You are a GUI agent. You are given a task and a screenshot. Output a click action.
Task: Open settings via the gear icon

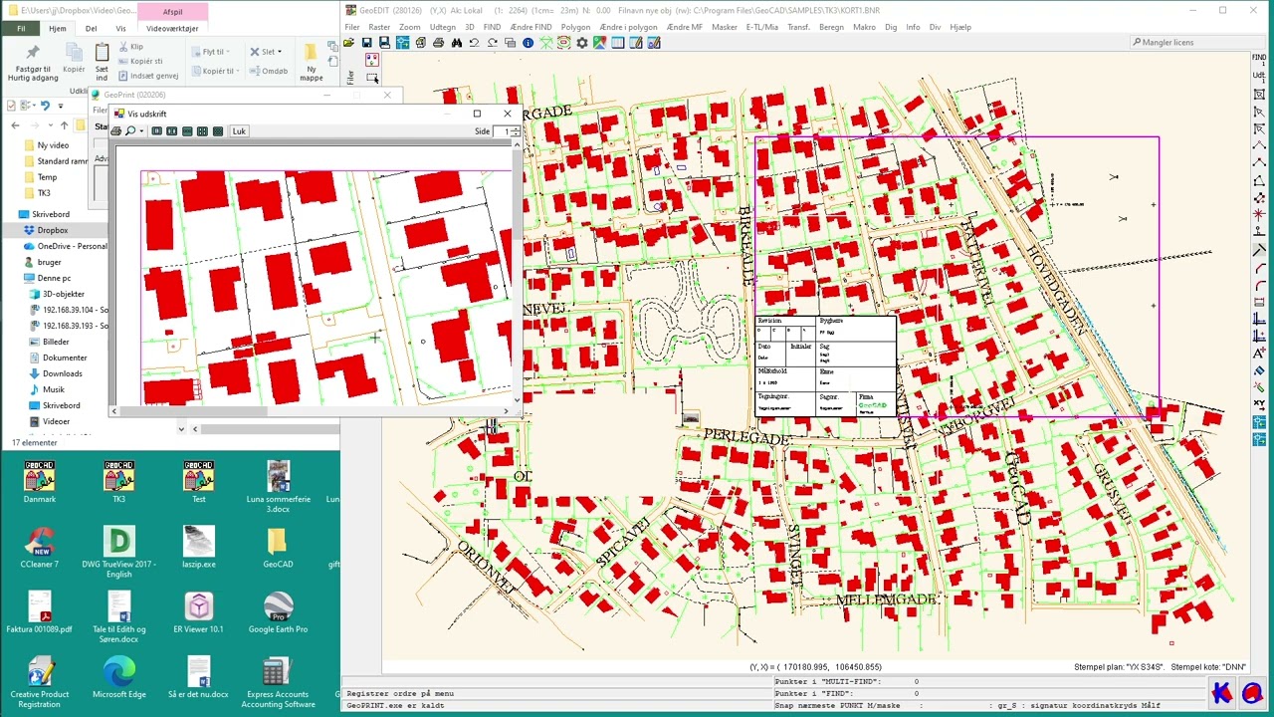pyautogui.click(x=582, y=43)
